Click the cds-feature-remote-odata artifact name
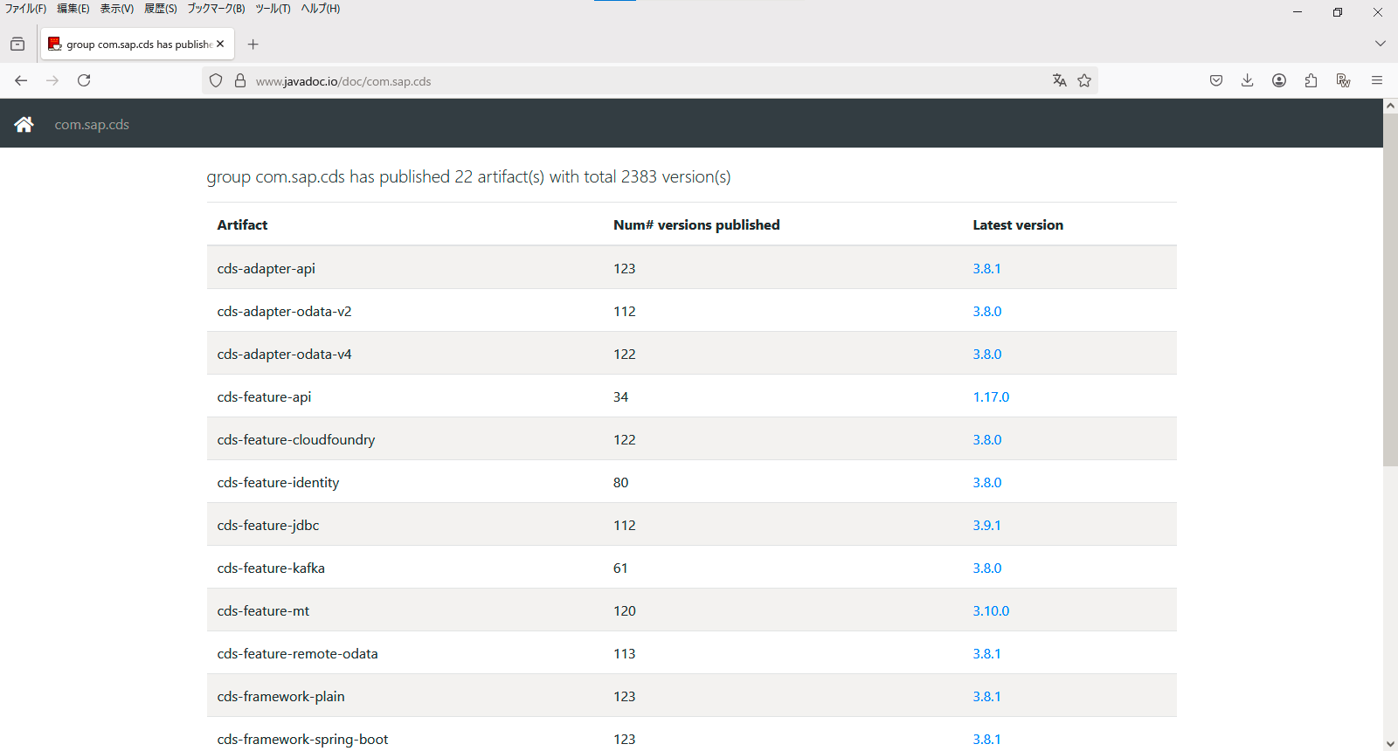The image size is (1398, 751). (297, 653)
